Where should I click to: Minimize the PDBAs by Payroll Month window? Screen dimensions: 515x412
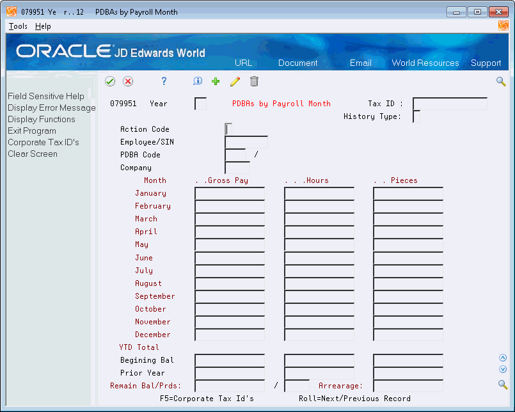click(456, 12)
